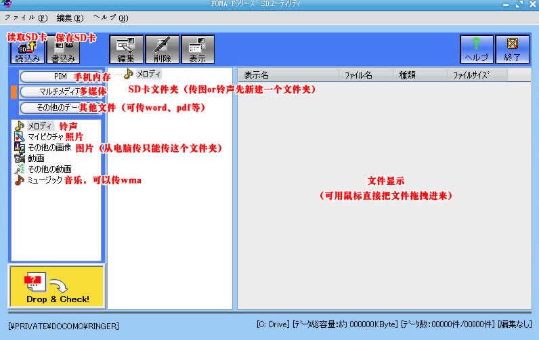
Task: Select the マルチメディア category button
Action: pyautogui.click(x=60, y=91)
